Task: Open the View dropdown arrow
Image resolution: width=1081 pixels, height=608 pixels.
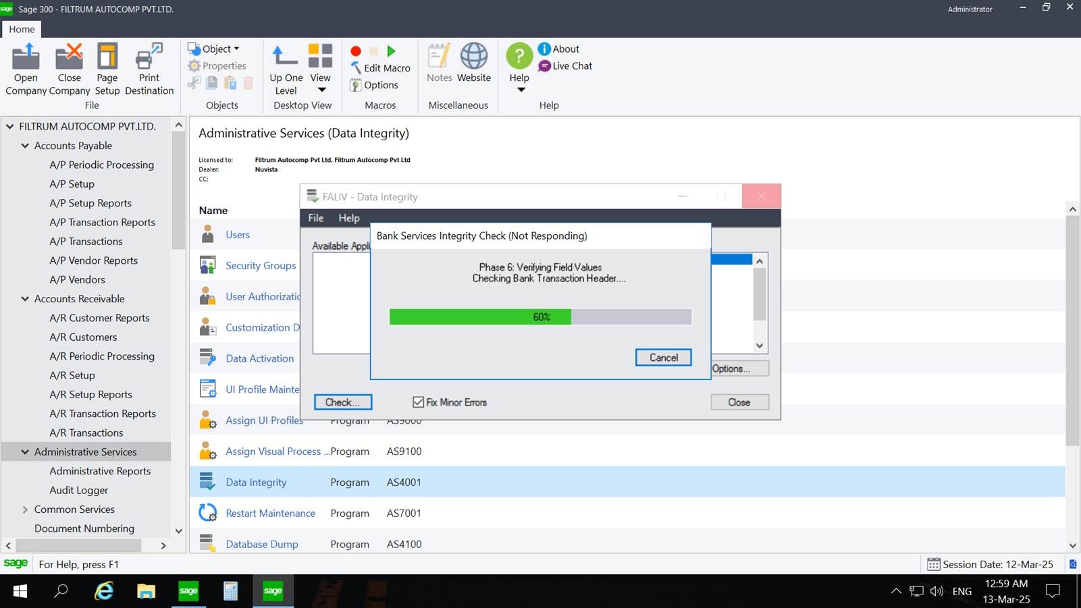Action: [x=320, y=88]
